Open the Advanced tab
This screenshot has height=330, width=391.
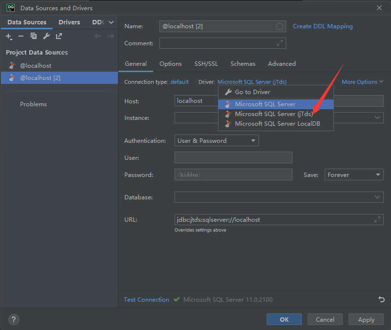click(282, 64)
